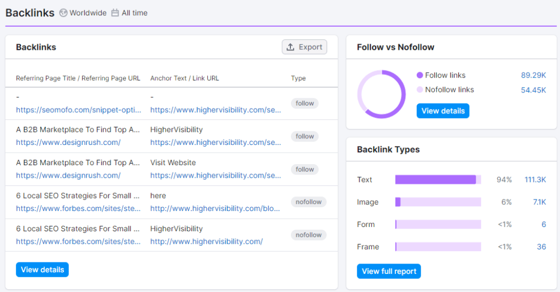This screenshot has width=560, height=292.
Task: Click the Follow links legend label
Action: (x=445, y=75)
